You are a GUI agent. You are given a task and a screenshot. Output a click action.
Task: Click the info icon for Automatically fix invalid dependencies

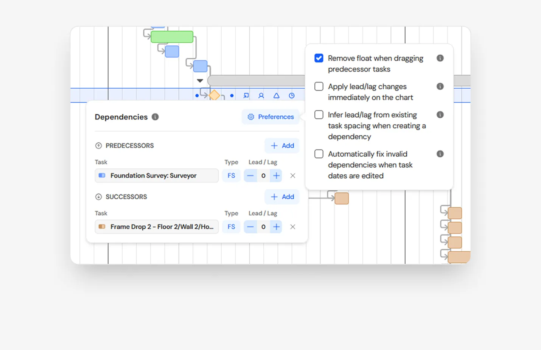440,154
